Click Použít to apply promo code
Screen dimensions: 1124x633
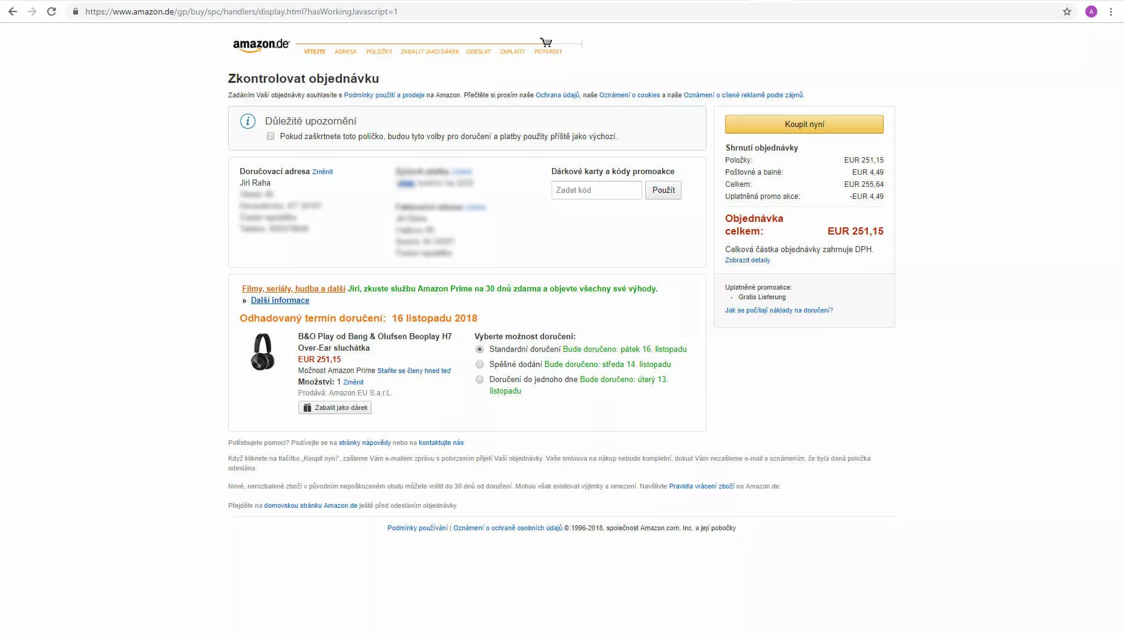[663, 190]
